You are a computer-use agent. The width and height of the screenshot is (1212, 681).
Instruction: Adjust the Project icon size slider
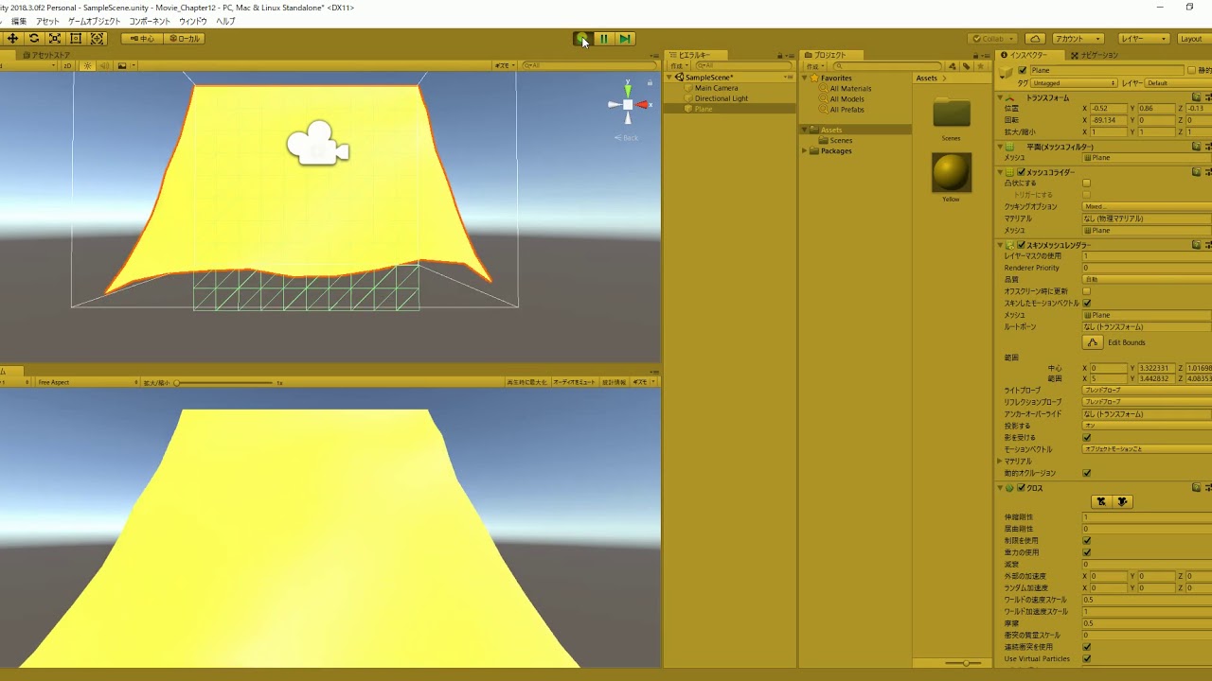pyautogui.click(x=965, y=663)
